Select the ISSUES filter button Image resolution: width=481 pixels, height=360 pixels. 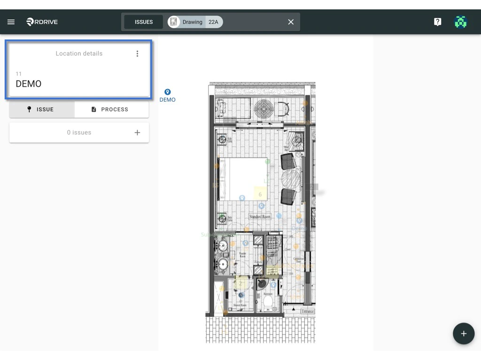pos(144,22)
